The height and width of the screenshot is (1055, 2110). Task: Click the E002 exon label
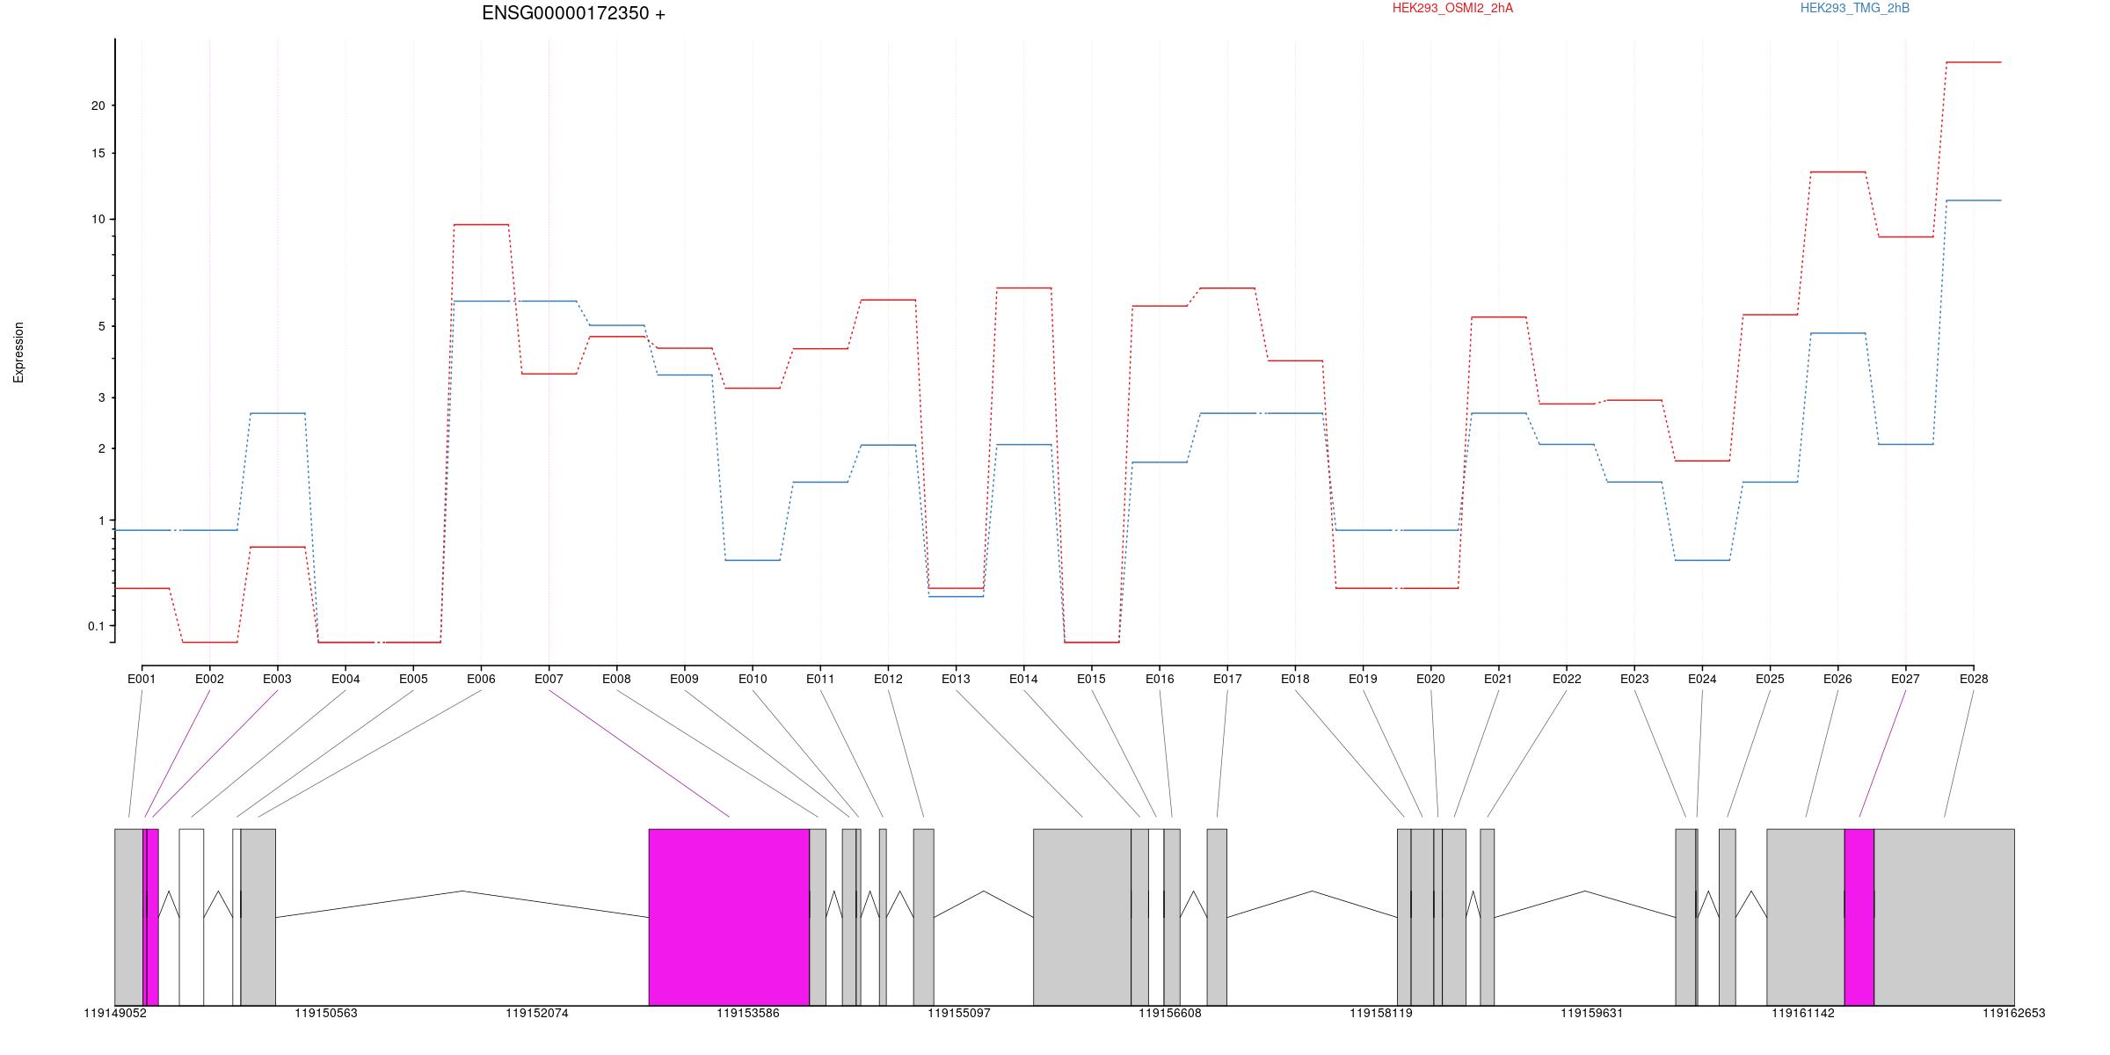click(209, 679)
